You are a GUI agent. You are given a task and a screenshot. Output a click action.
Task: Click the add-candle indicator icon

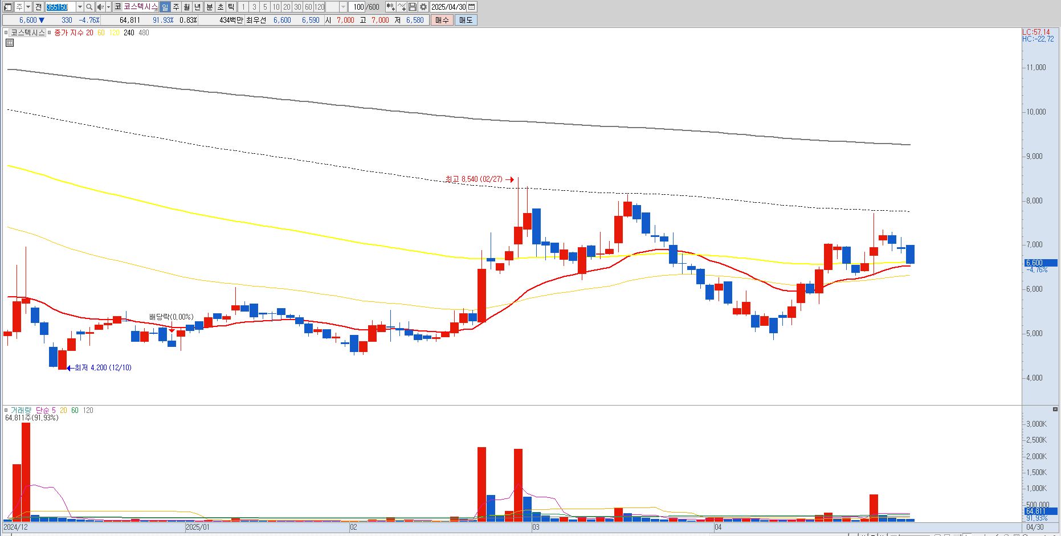[x=390, y=7]
